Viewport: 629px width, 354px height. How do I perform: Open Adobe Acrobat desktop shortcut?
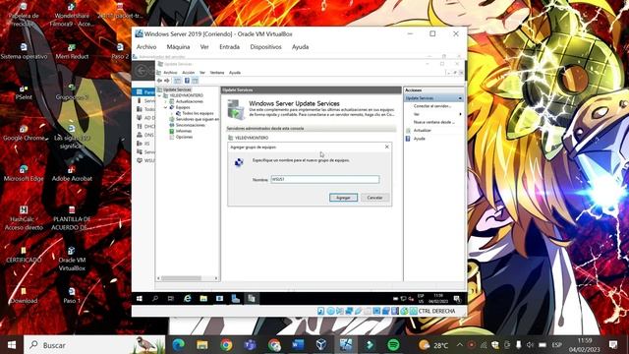pos(72,173)
